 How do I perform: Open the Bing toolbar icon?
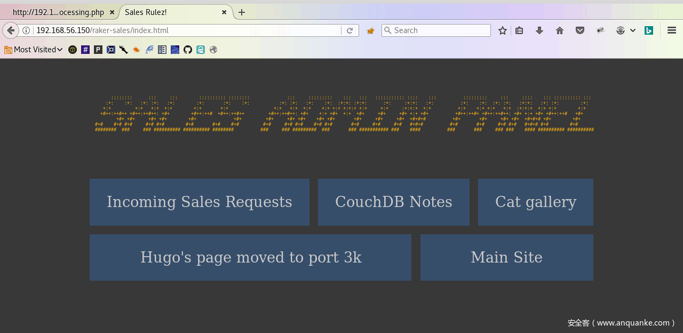click(x=649, y=30)
